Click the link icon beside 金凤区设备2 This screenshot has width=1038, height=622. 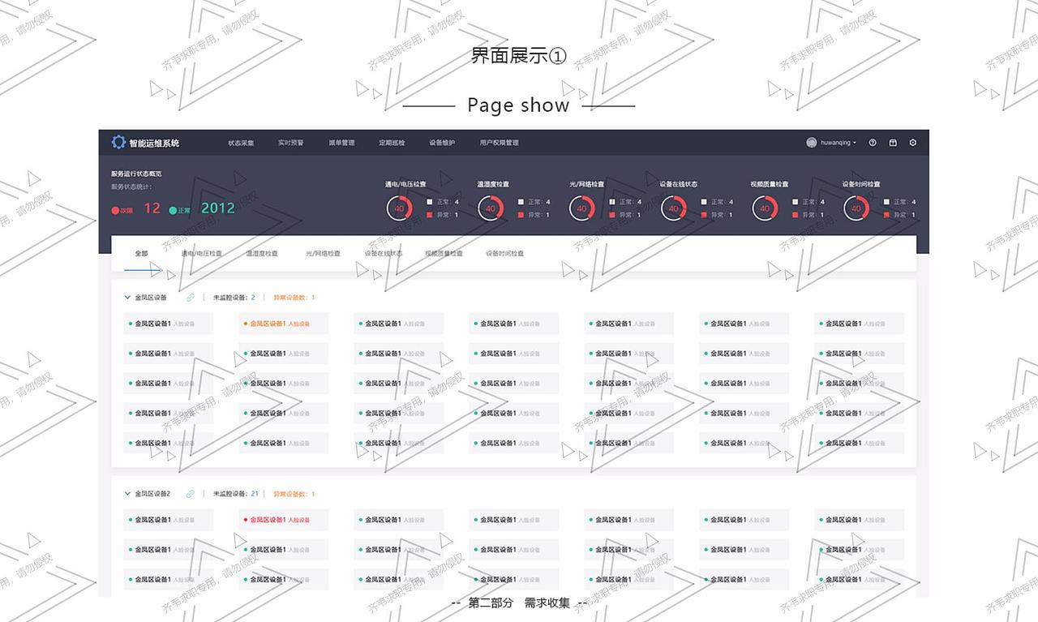(191, 494)
